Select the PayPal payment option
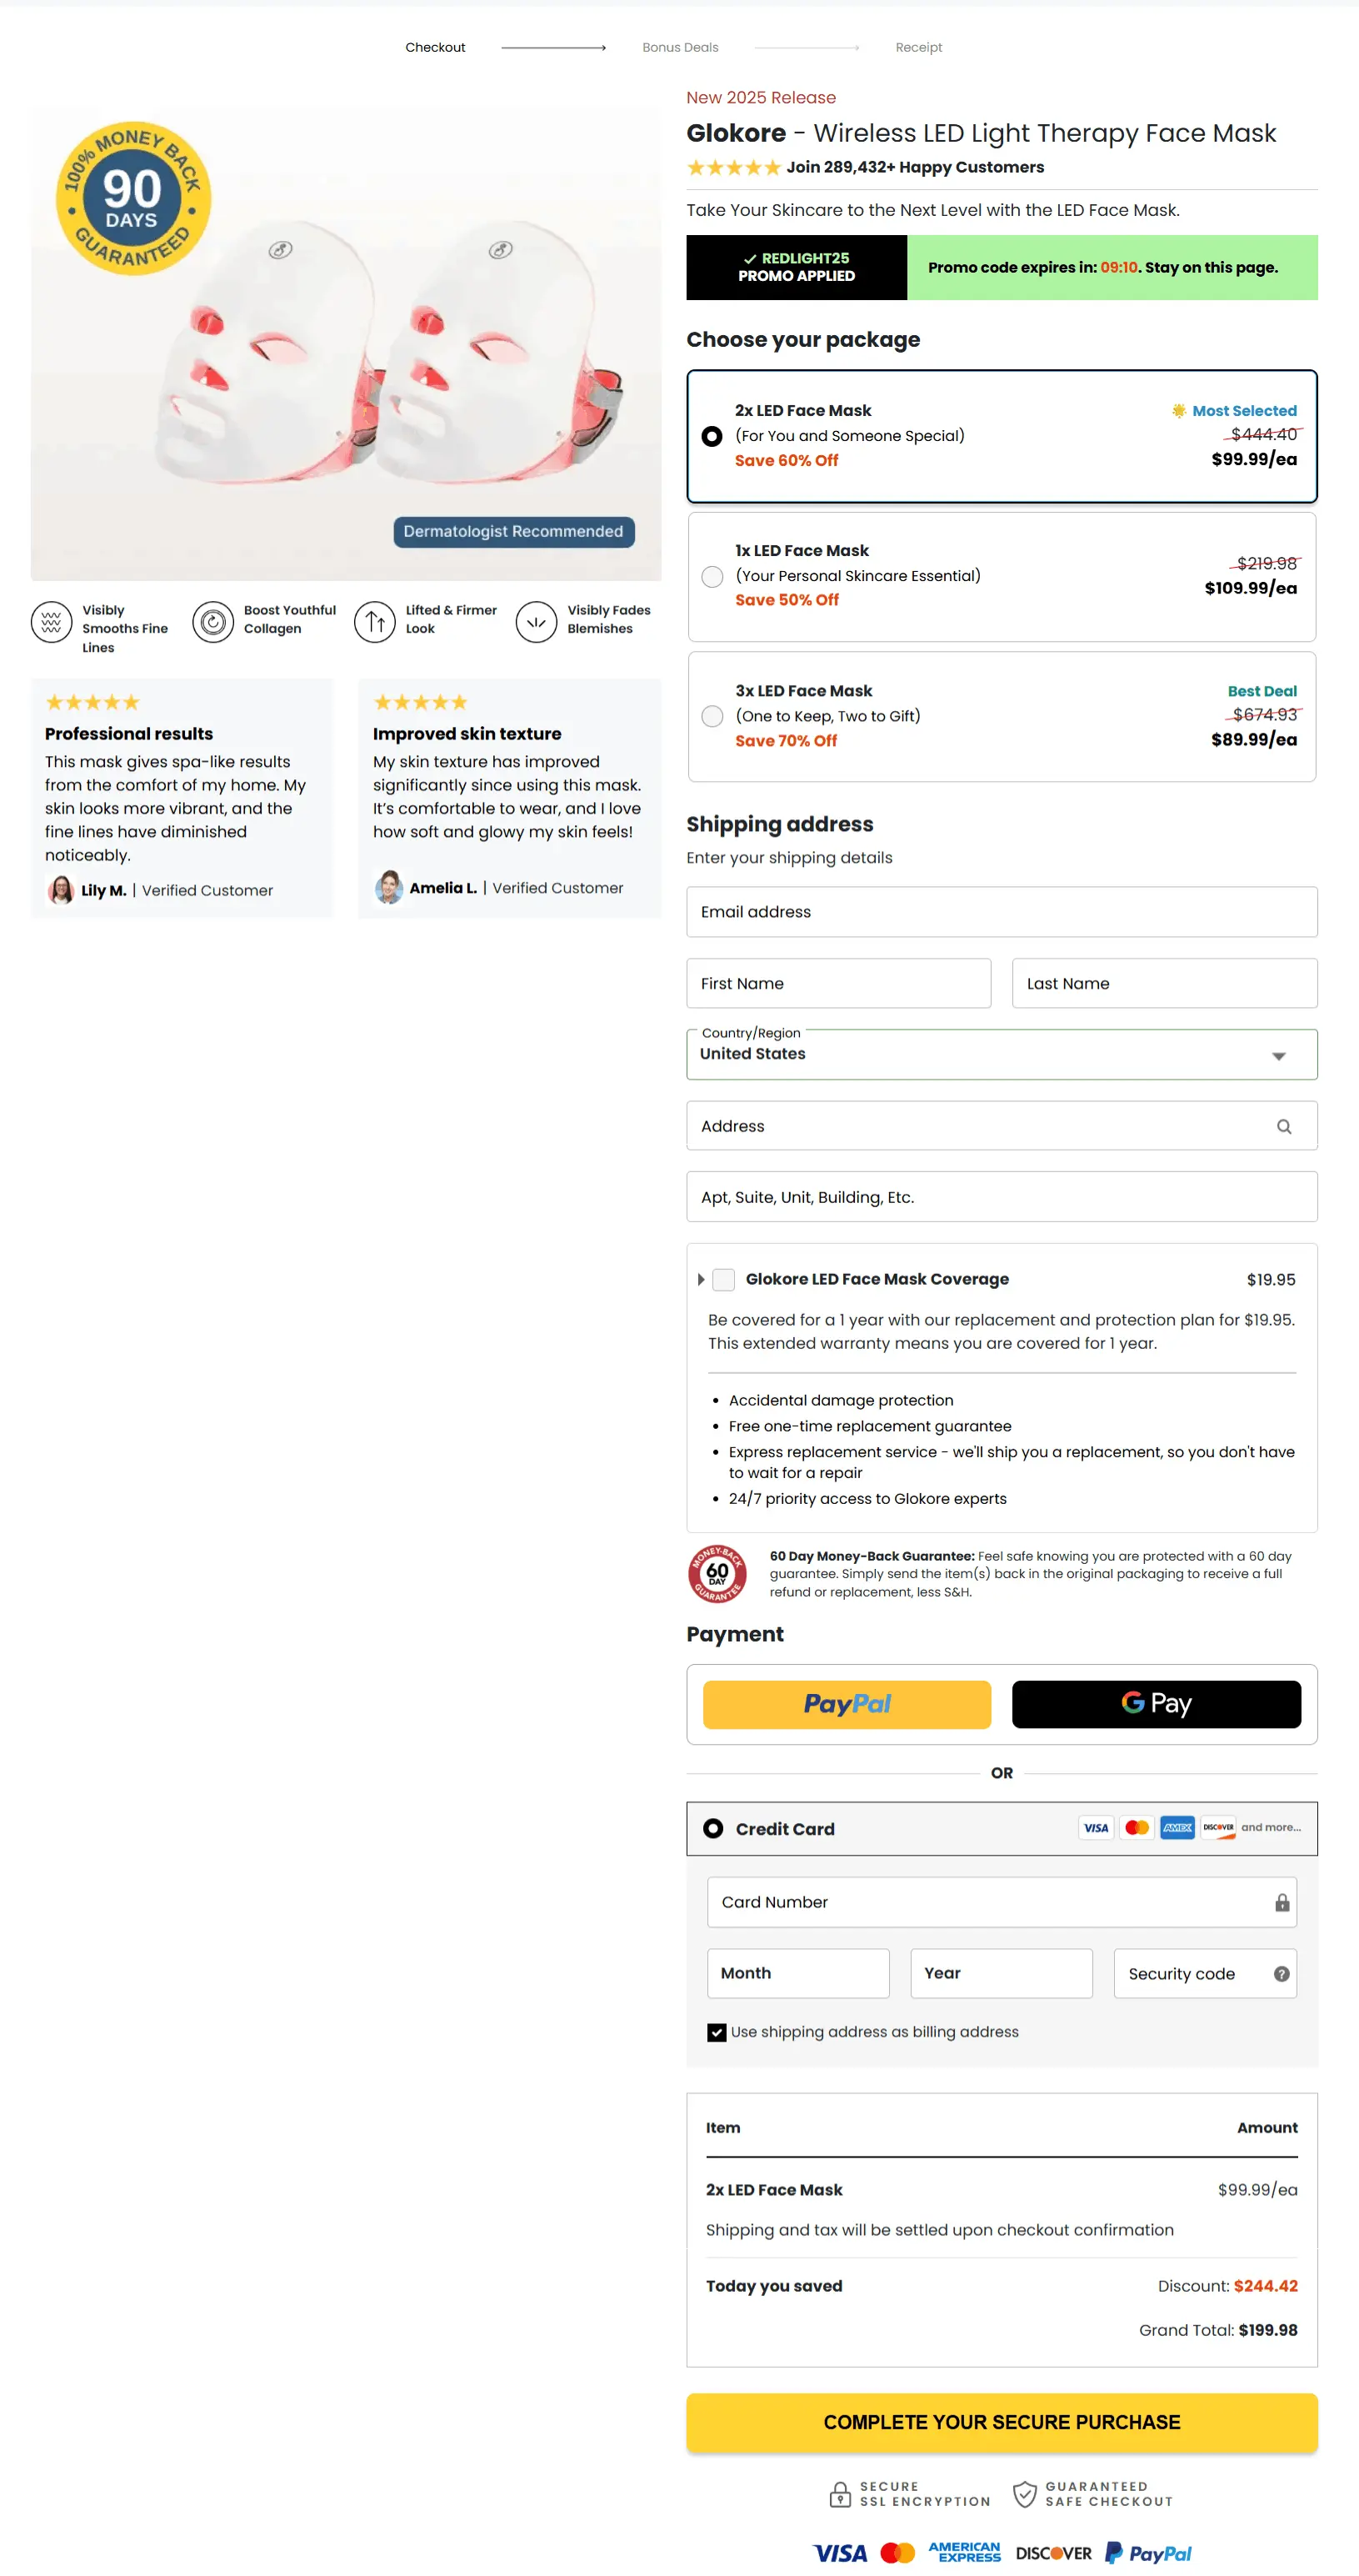This screenshot has height=2576, width=1359. point(846,1704)
